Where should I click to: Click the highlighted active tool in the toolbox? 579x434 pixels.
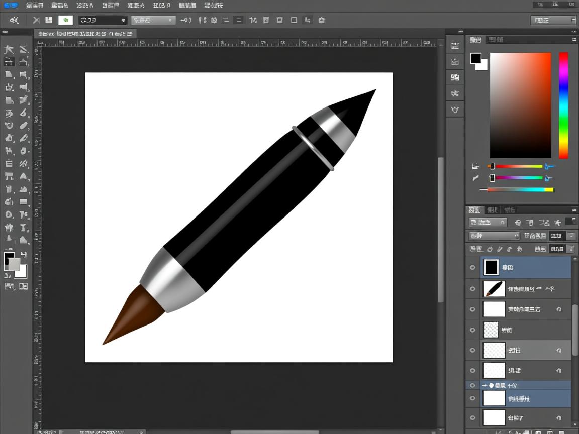pyautogui.click(x=9, y=62)
